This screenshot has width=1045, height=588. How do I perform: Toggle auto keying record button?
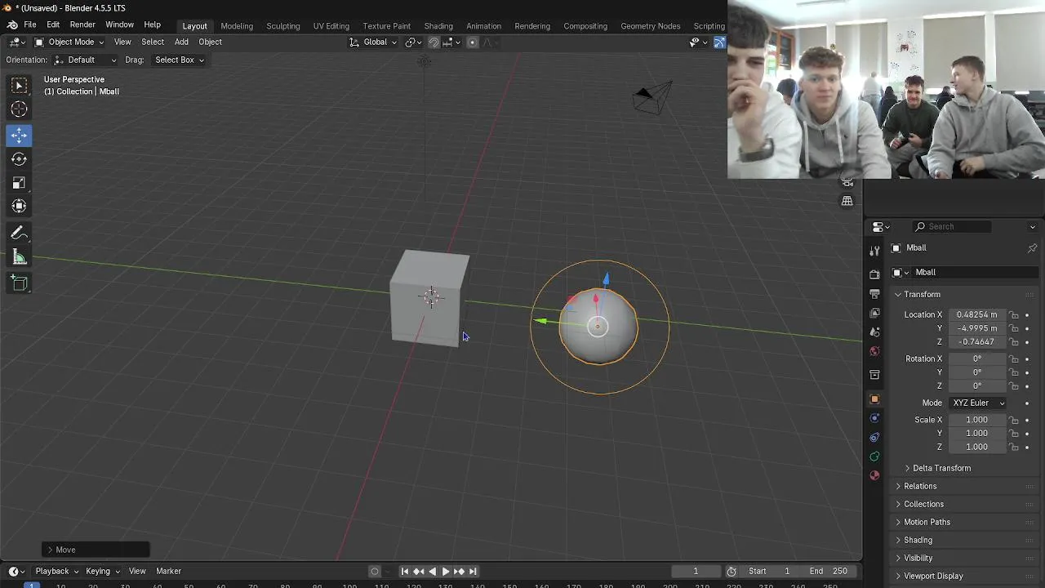pyautogui.click(x=375, y=572)
